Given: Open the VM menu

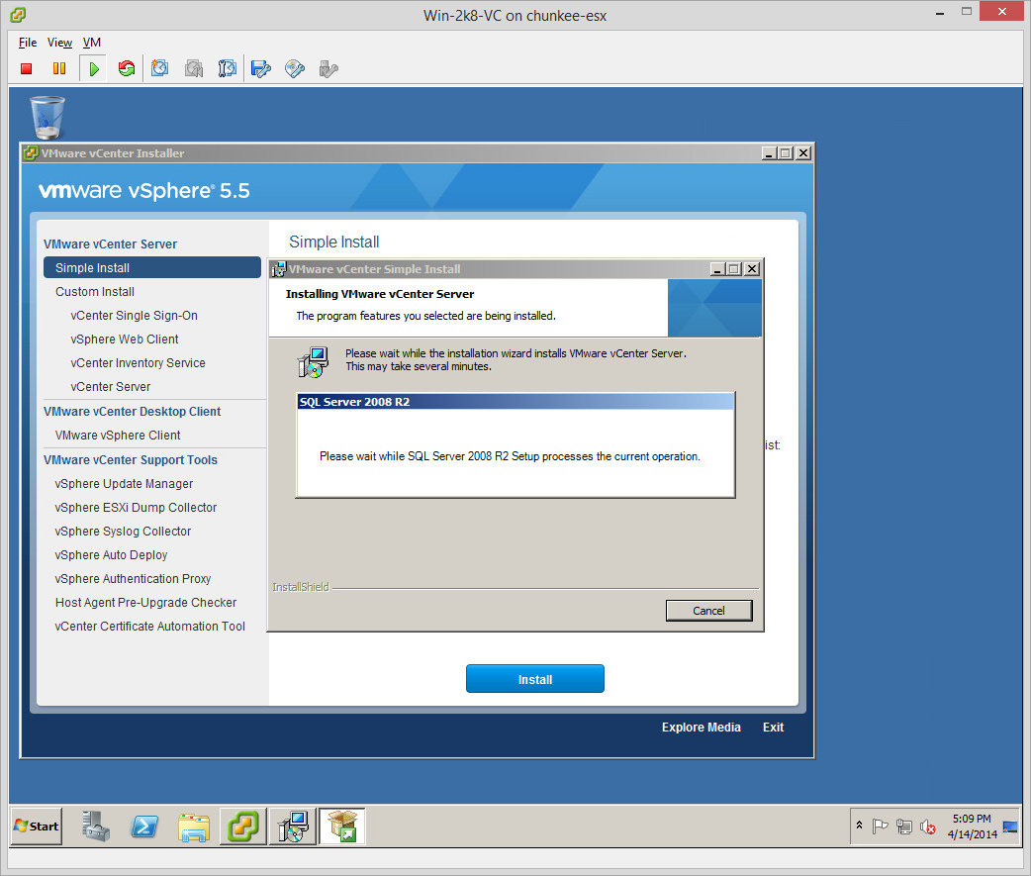Looking at the screenshot, I should click(92, 43).
